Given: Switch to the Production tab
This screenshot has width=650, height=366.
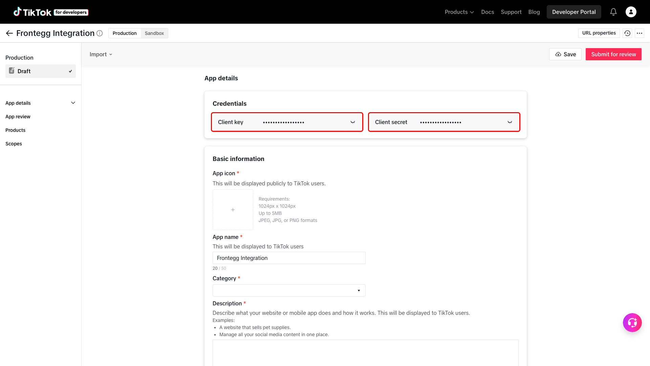Looking at the screenshot, I should pos(125,33).
